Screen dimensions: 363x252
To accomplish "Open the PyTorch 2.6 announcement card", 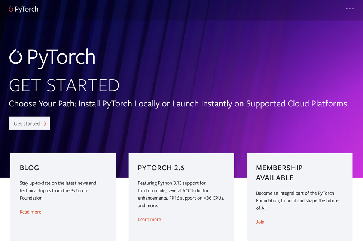I will click(x=181, y=196).
